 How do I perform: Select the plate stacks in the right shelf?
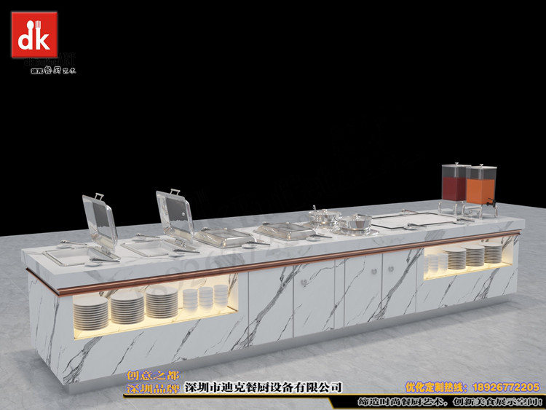click(x=473, y=256)
